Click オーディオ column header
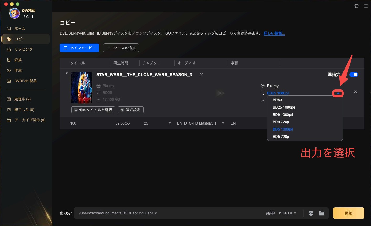The width and height of the screenshot is (371, 226). pyautogui.click(x=187, y=63)
